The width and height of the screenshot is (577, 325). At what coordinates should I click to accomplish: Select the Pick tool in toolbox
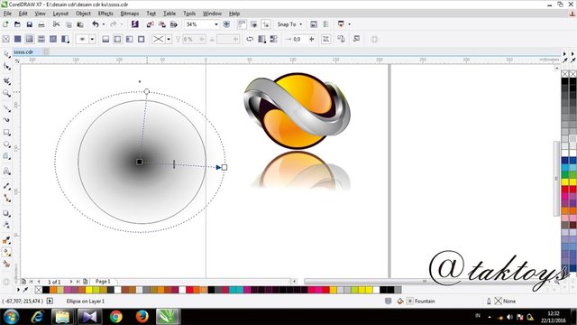click(x=6, y=54)
